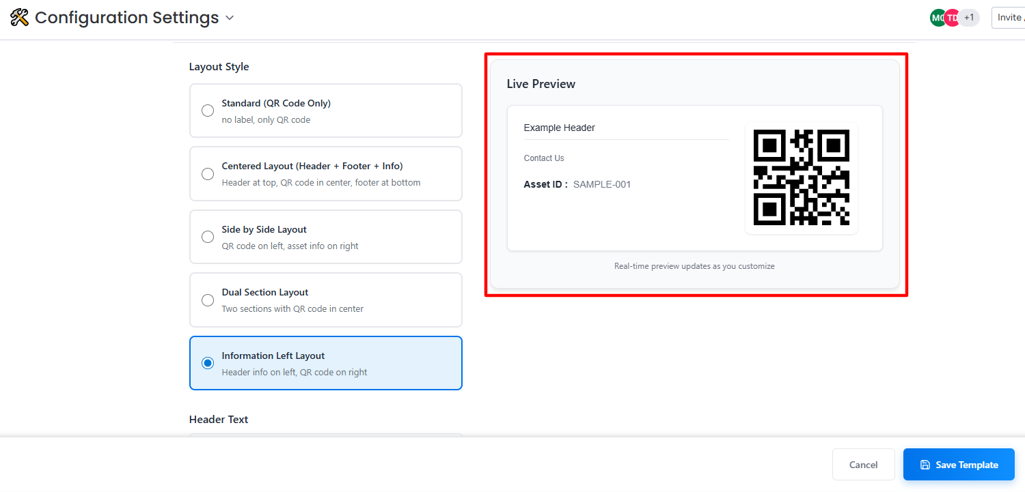Click the 'no label, only QR code' description
The image size is (1025, 492).
tap(266, 120)
